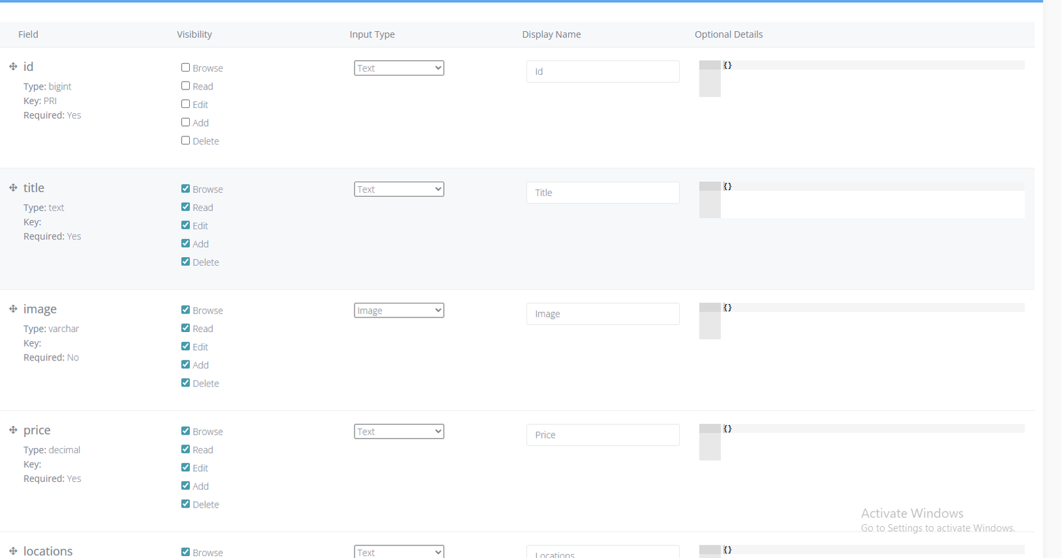The width and height of the screenshot is (1062, 558).
Task: Uncheck Browse for the locations field
Action: [x=186, y=552]
